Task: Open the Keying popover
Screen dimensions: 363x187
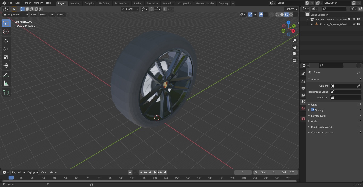Action: [x=33, y=172]
